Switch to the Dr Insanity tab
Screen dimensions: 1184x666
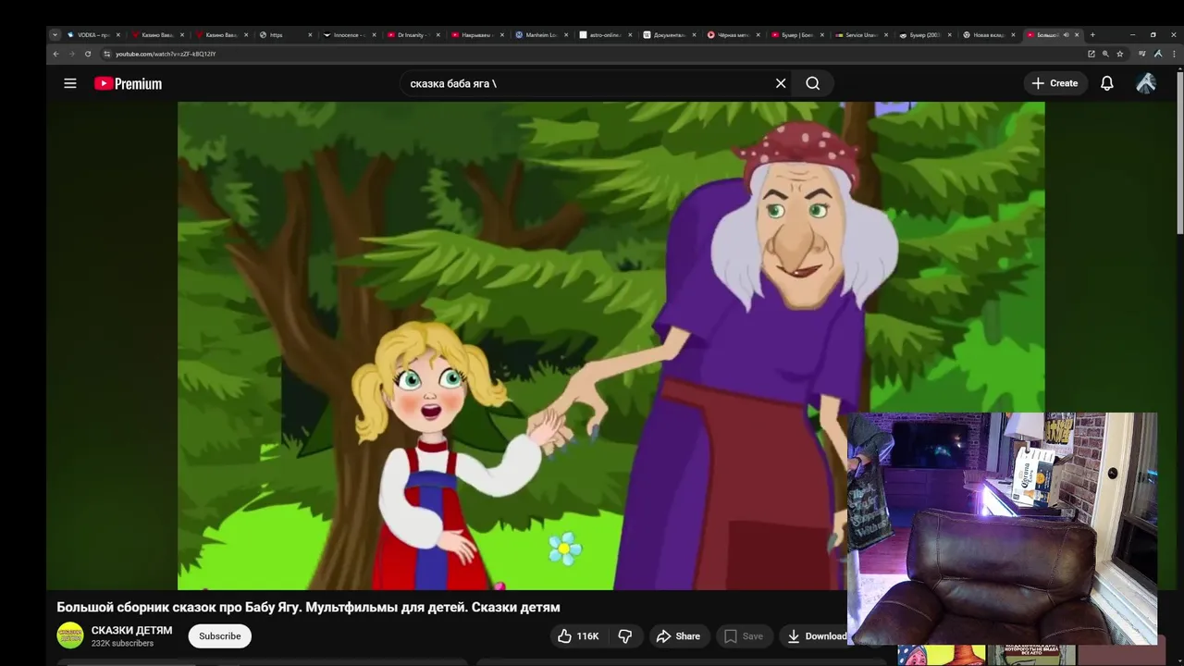coord(412,35)
